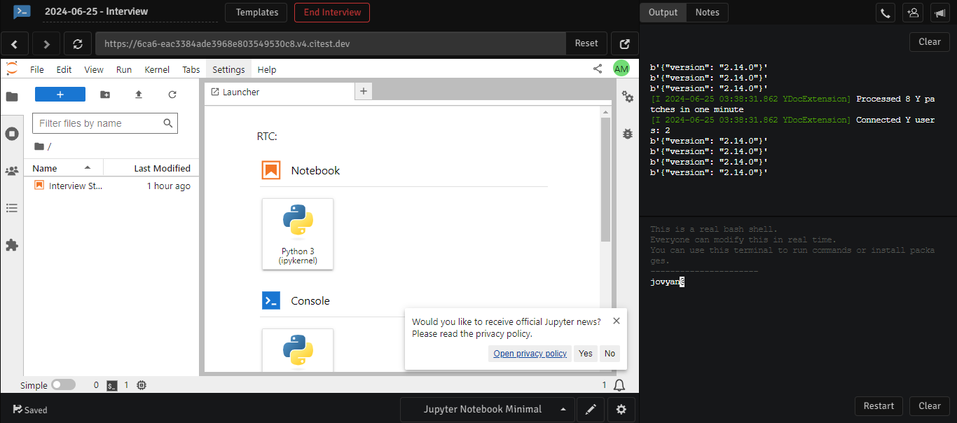Image resolution: width=957 pixels, height=423 pixels.
Task: Switch to the Notes tab
Action: (707, 12)
